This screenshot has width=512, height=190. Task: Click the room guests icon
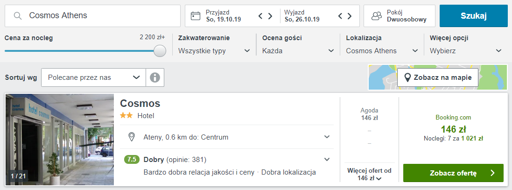pyautogui.click(x=377, y=16)
